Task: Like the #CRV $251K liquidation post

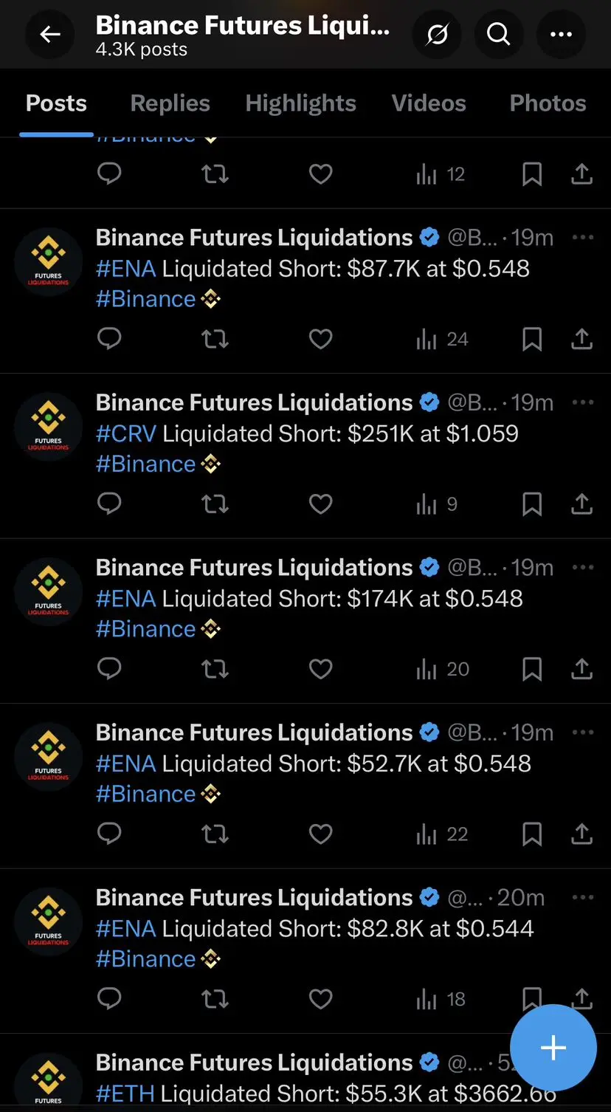Action: click(x=320, y=504)
